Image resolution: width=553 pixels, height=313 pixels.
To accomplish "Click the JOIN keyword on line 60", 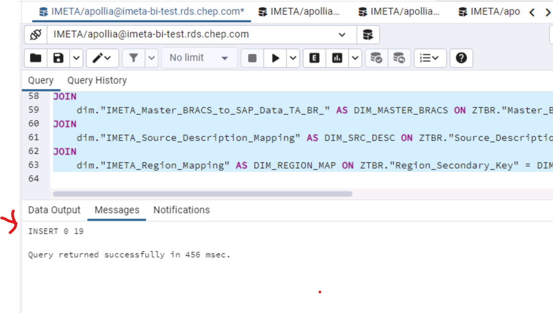I will point(64,124).
